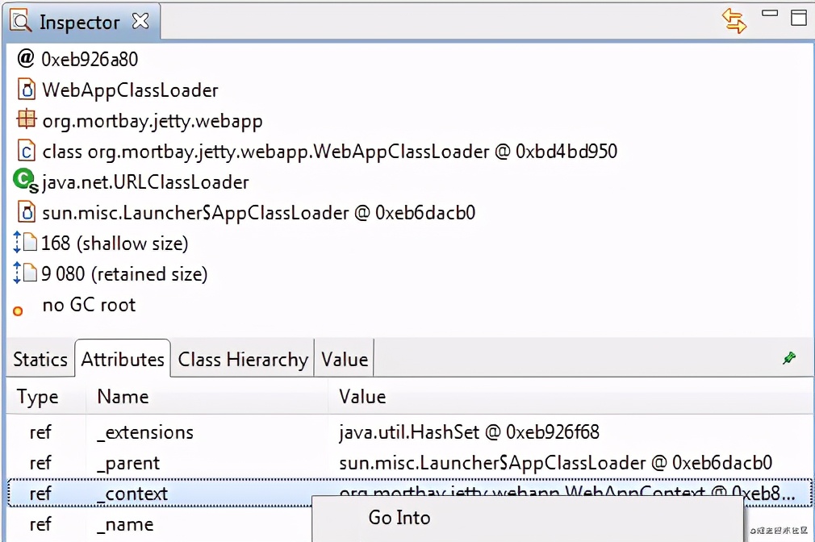Click the class icon beside WebAppClassLoader class line
Screen dimensions: 815x542
(27, 151)
